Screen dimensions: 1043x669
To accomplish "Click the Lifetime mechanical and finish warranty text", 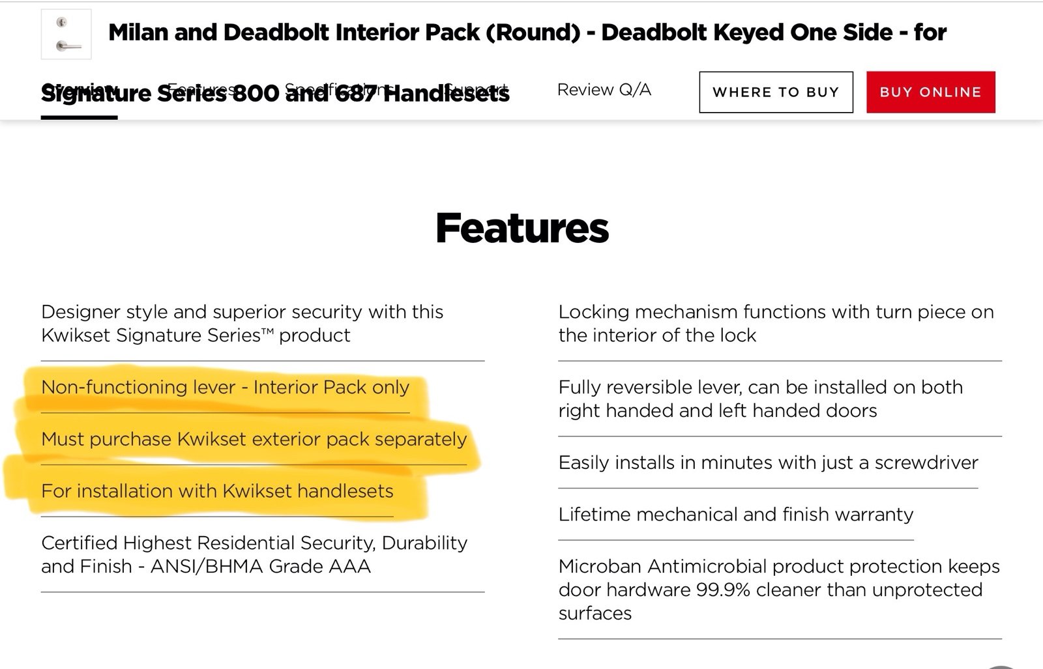I will [736, 514].
